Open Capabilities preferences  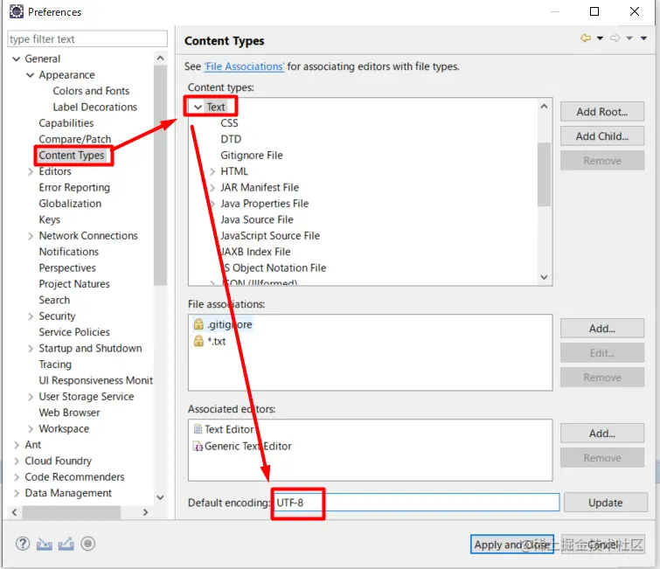coord(66,123)
